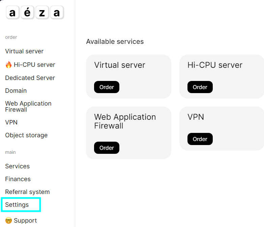Click Order under Web Application Firewall card
This screenshot has height=227, width=264.
tap(107, 148)
